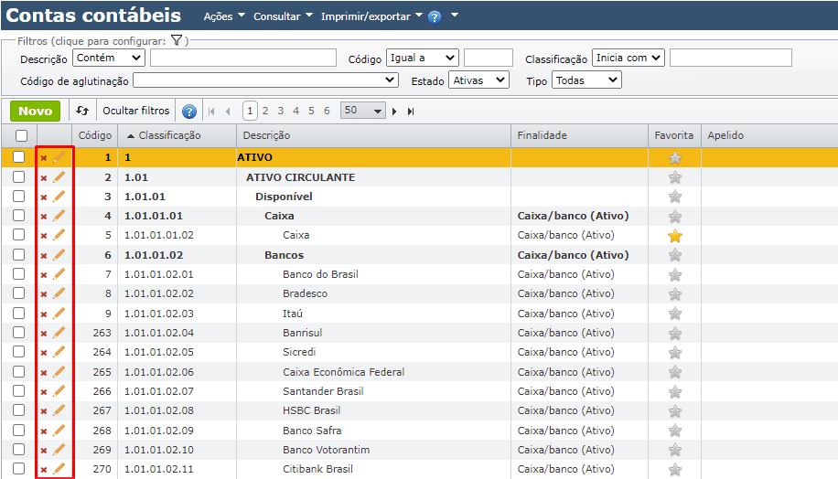Expand the Tipo dropdown showing Todas

586,80
